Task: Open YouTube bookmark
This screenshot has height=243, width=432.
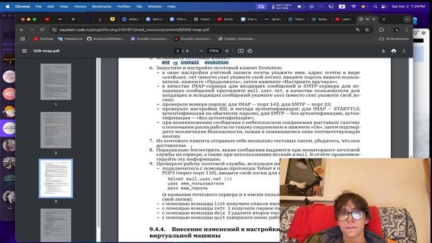Action: click(x=43, y=39)
